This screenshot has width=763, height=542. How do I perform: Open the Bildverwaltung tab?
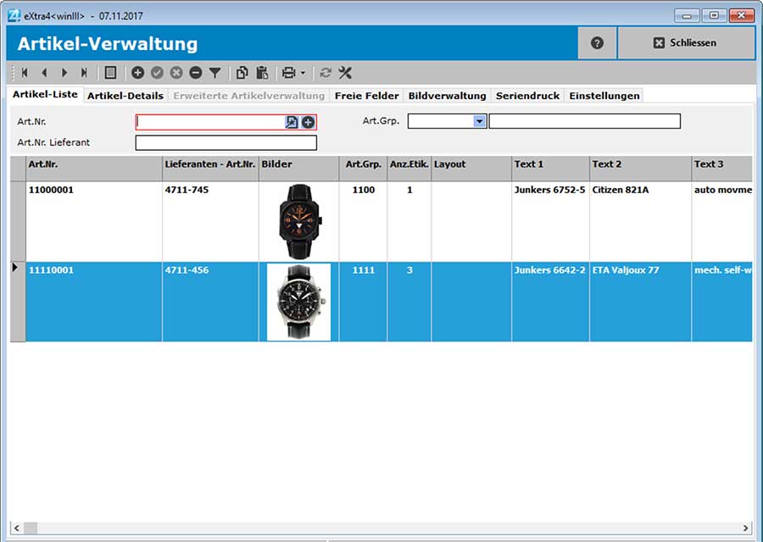[x=447, y=96]
